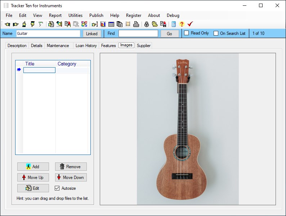Click the Name field containing Guitar

pos(48,33)
